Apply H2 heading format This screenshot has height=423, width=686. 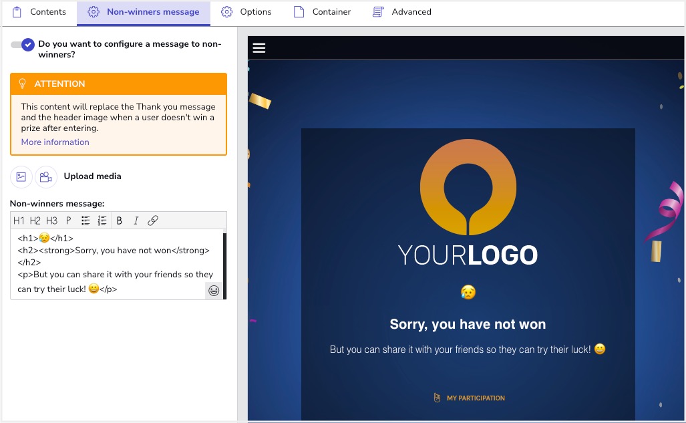(35, 221)
